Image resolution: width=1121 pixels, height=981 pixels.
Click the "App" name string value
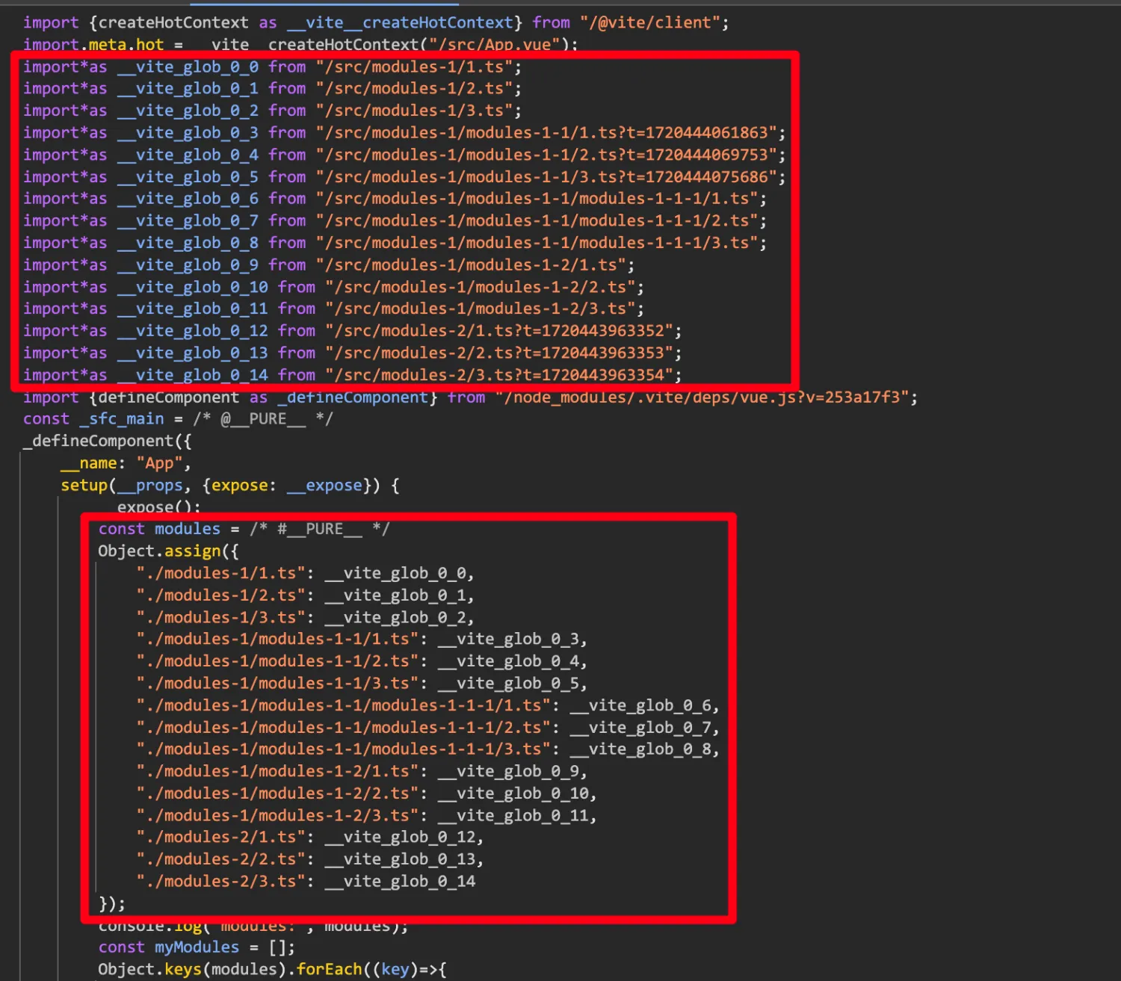(159, 463)
